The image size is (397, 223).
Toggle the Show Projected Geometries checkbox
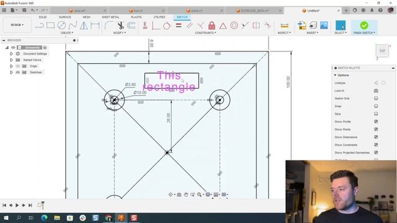click(x=376, y=152)
